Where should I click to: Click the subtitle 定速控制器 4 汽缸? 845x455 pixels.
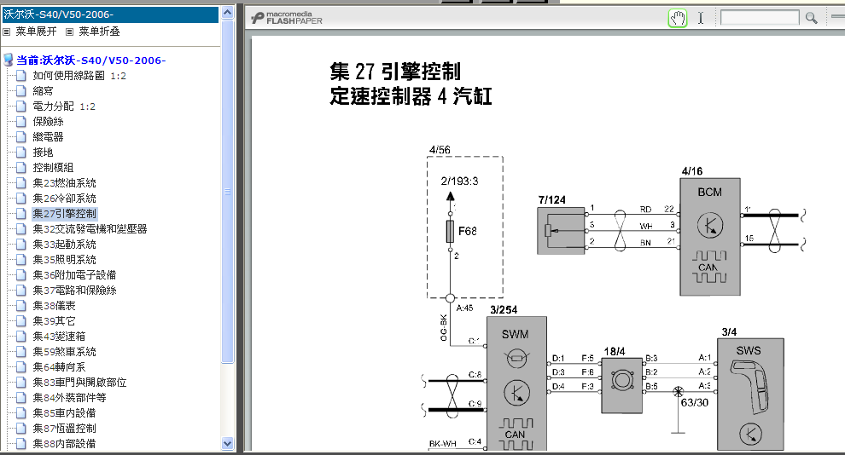[x=411, y=96]
